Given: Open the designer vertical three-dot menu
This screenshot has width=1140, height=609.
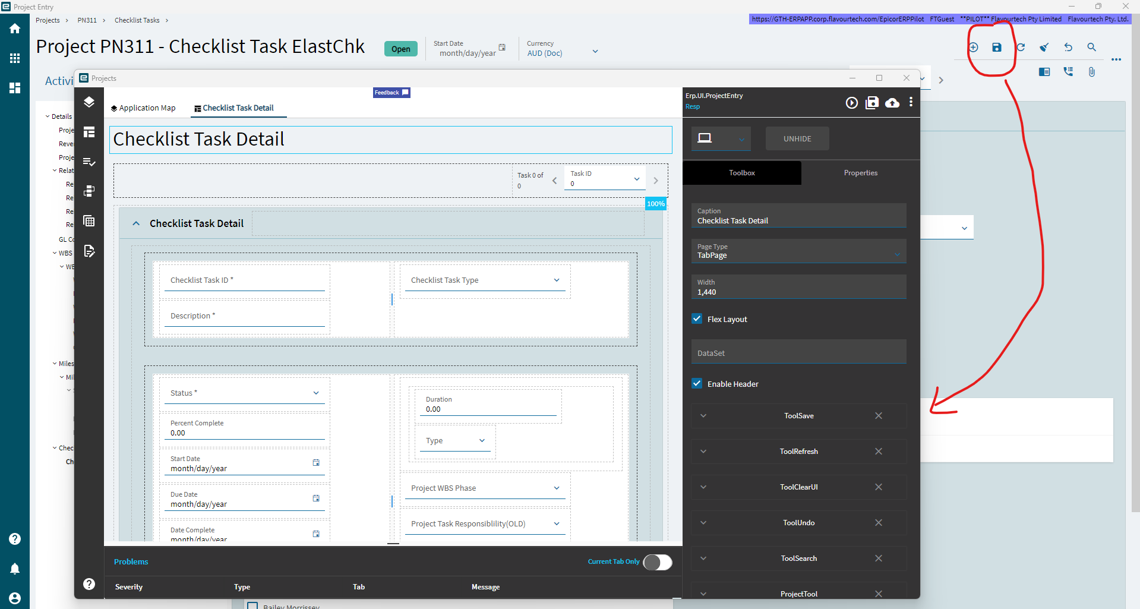Looking at the screenshot, I should pos(911,102).
